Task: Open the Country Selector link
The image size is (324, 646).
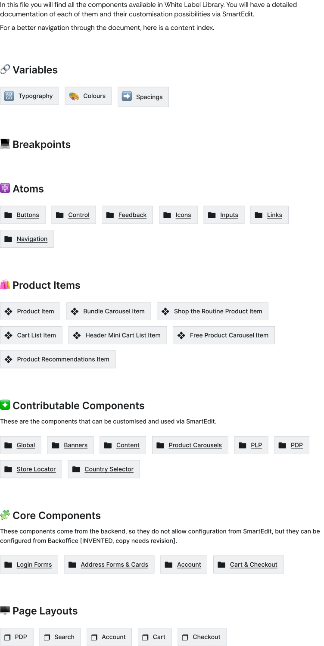Action: (109, 469)
